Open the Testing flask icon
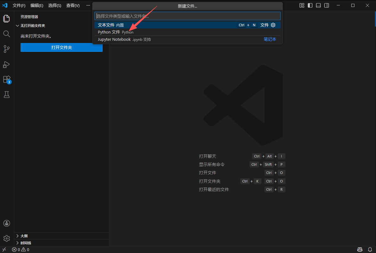 click(7, 95)
